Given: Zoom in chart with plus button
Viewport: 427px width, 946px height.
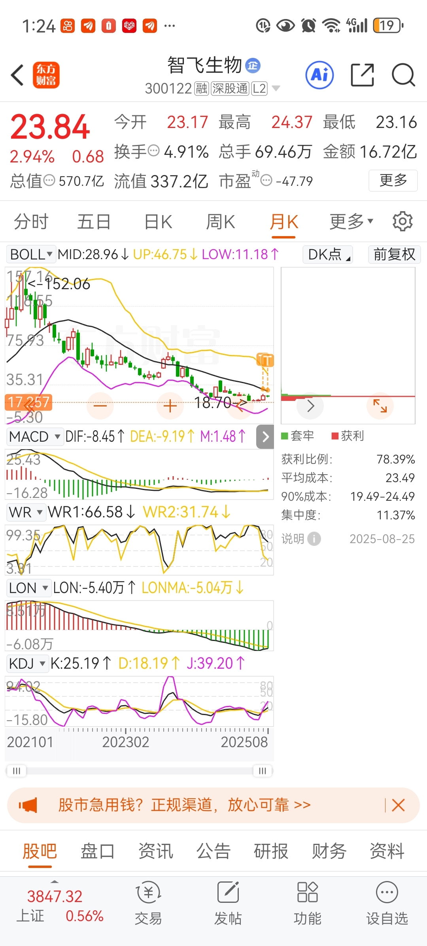Looking at the screenshot, I should point(170,406).
